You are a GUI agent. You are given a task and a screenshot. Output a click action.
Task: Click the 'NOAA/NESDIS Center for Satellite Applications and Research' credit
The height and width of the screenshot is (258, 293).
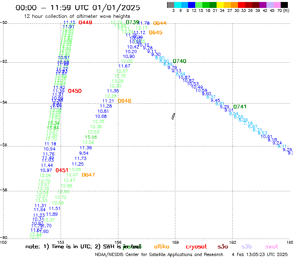pyautogui.click(x=159, y=255)
